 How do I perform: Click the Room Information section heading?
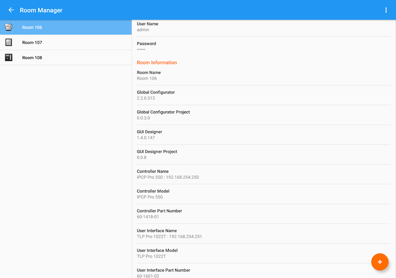[x=157, y=63]
